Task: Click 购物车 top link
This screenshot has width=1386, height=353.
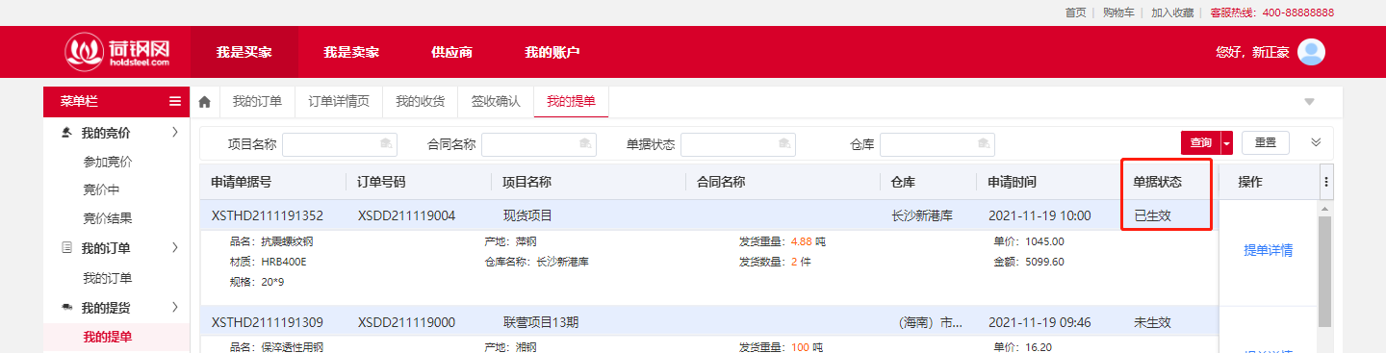Action: [x=1118, y=13]
